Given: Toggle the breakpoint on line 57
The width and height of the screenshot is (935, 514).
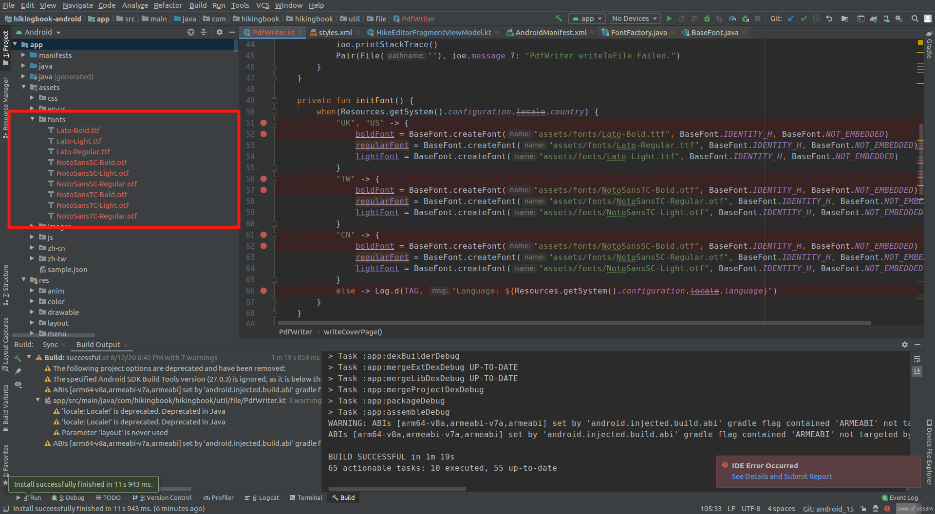Looking at the screenshot, I should 263,190.
